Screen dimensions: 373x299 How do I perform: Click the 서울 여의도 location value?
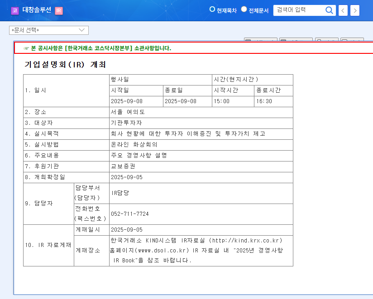pyautogui.click(x=128, y=112)
